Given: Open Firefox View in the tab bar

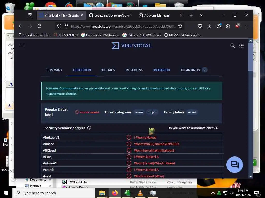Looking at the screenshot, I should click(30, 15).
